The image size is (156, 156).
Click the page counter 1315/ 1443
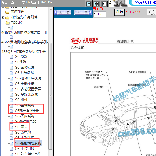(134, 12)
